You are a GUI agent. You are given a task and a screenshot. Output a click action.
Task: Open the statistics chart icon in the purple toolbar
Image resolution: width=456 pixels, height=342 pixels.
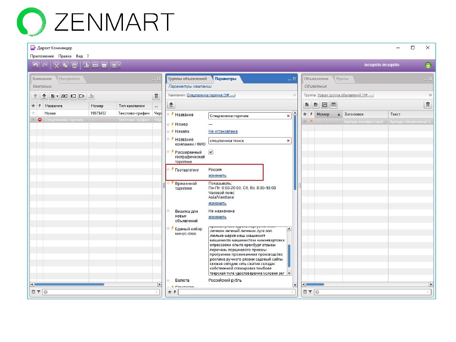86,65
